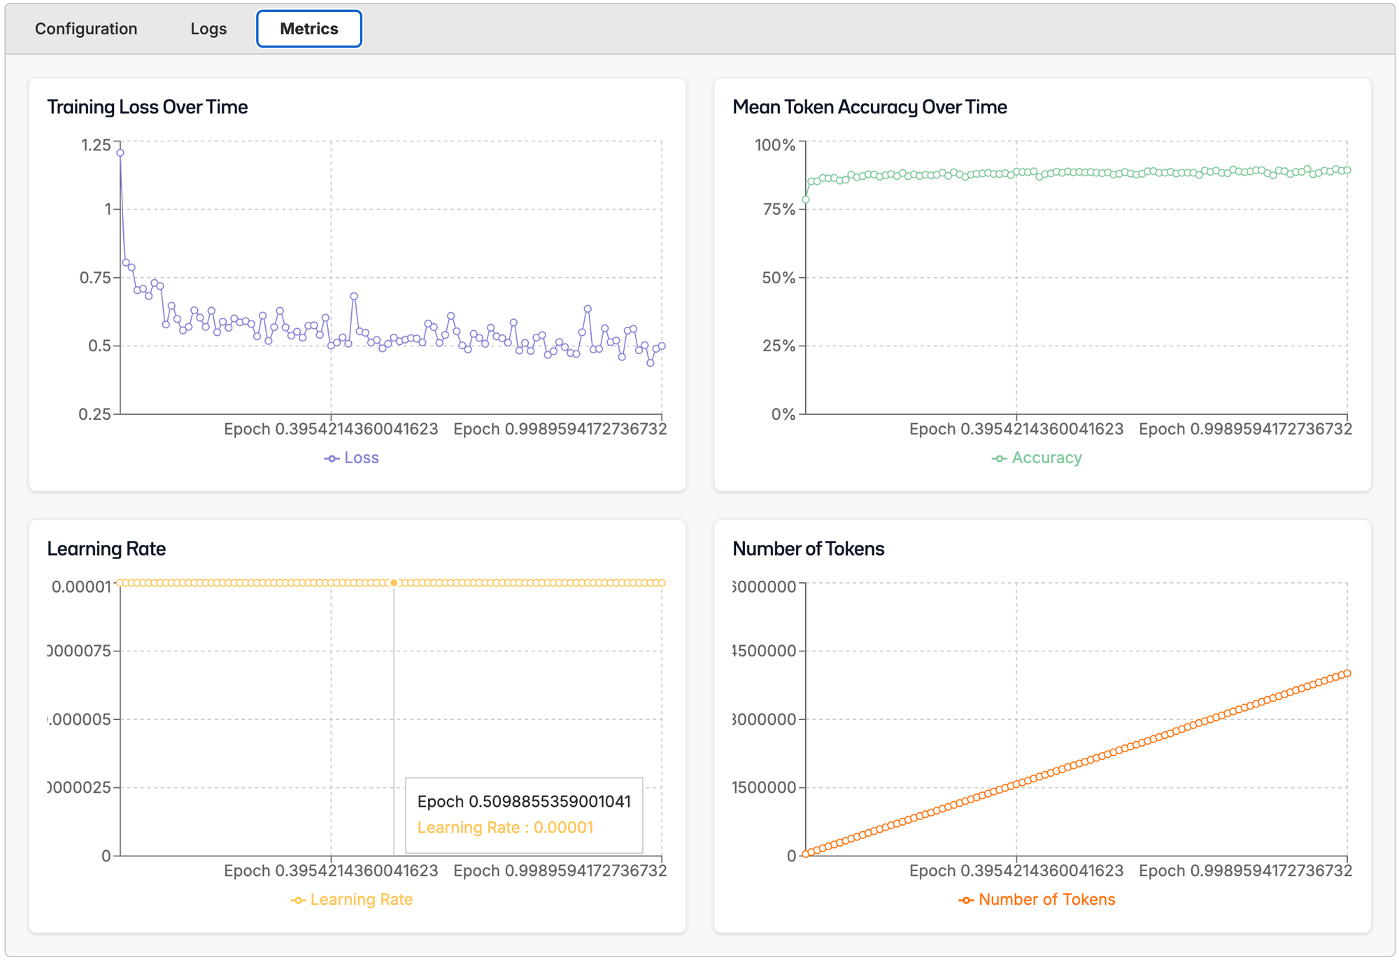
Task: Toggle the Accuracy legend item
Action: 1046,458
